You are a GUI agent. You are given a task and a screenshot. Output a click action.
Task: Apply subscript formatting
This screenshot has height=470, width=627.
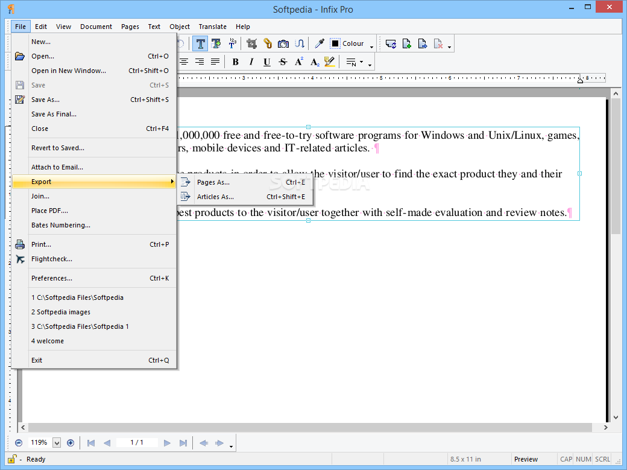pyautogui.click(x=315, y=62)
